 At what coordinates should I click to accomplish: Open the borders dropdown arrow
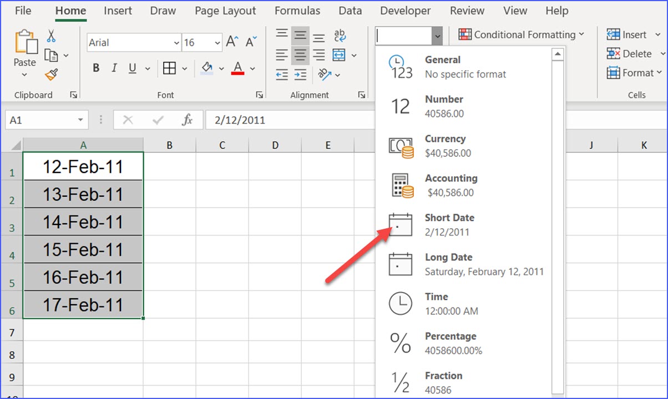pyautogui.click(x=184, y=69)
